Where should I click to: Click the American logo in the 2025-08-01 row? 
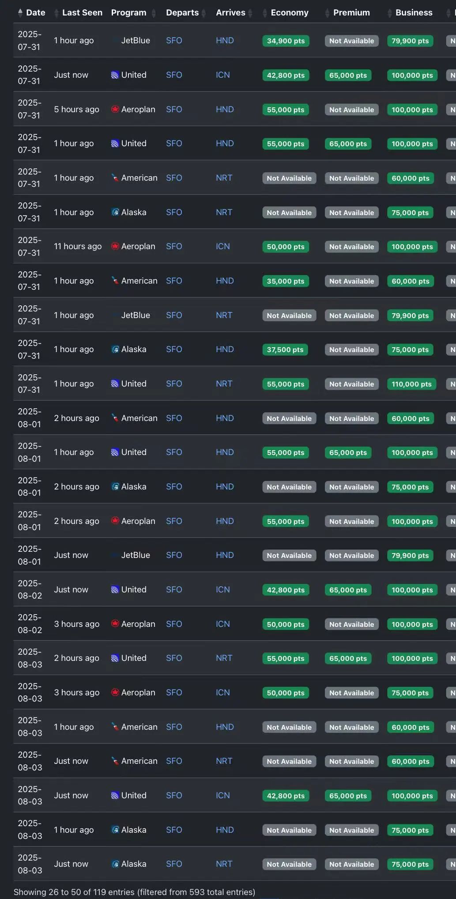[115, 418]
